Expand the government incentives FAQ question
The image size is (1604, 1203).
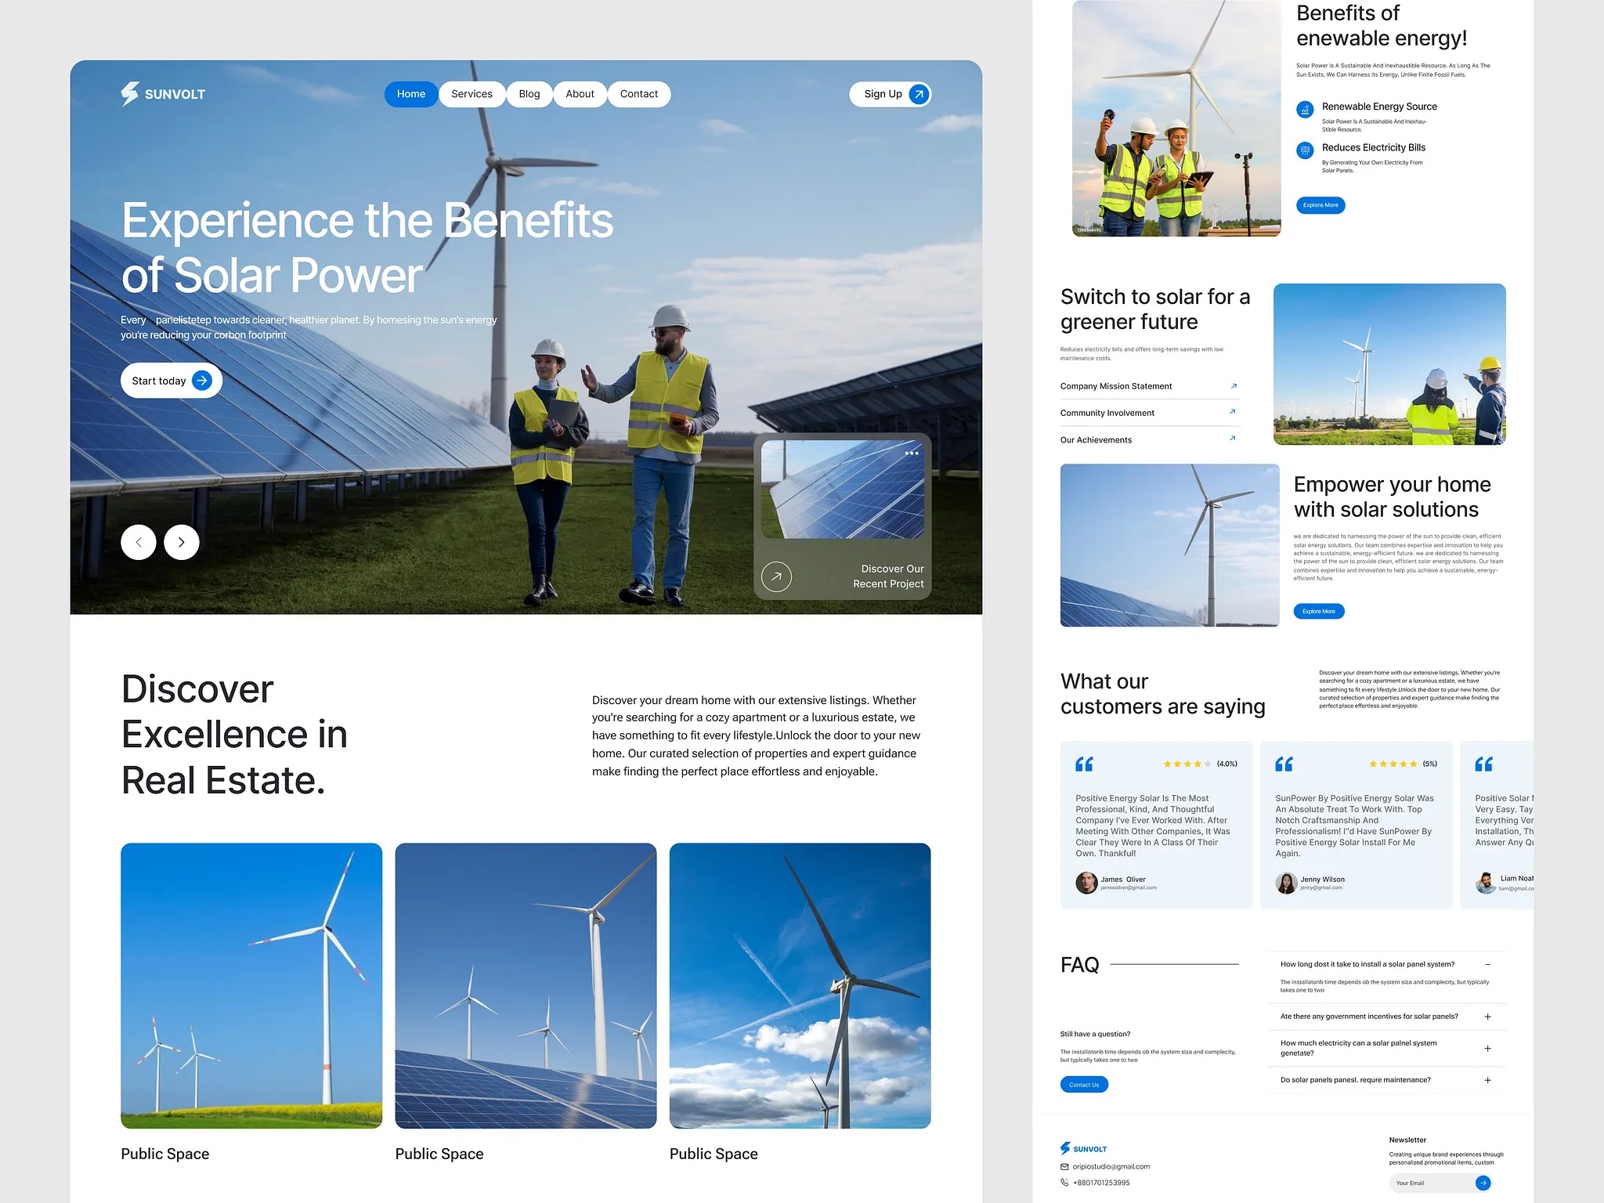(1487, 1017)
